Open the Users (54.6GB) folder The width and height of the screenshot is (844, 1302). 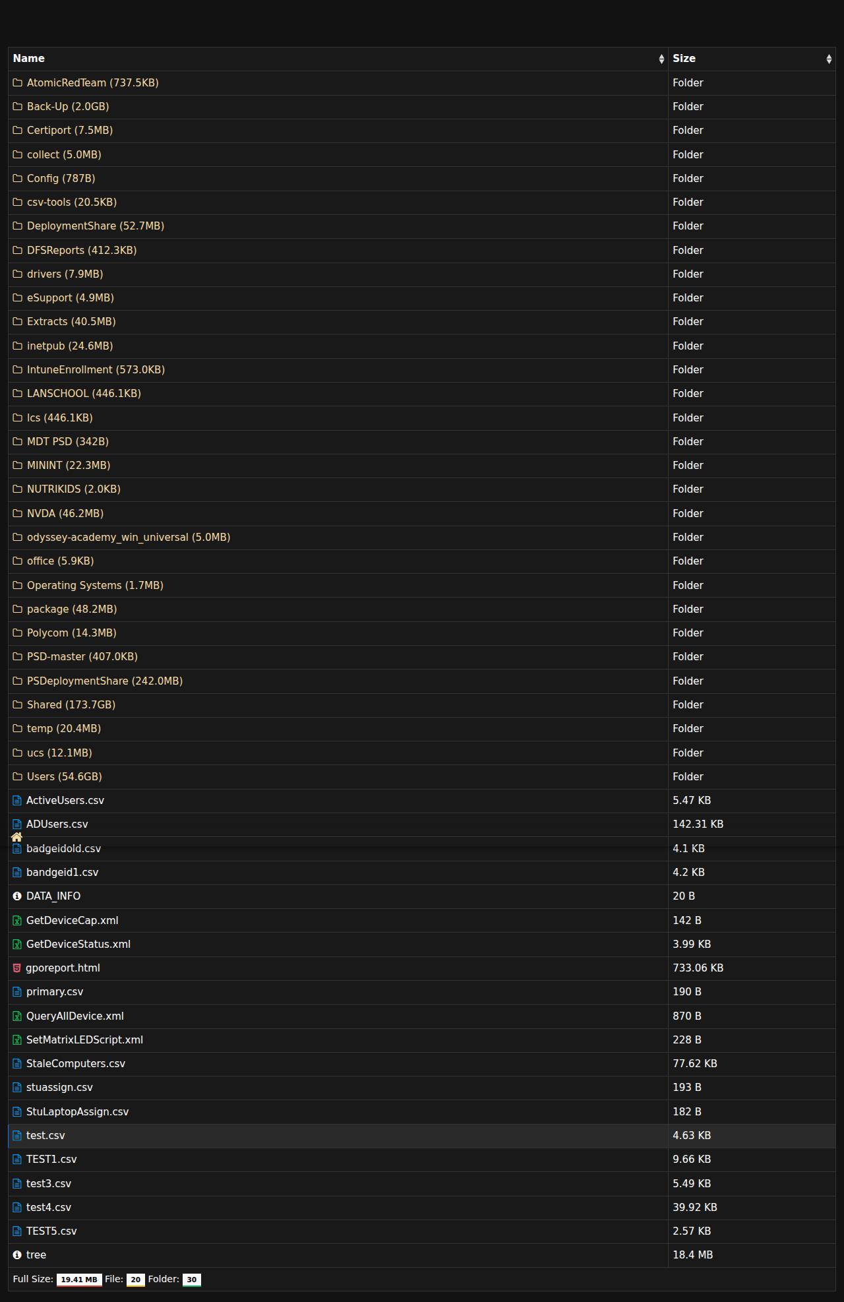tap(64, 777)
